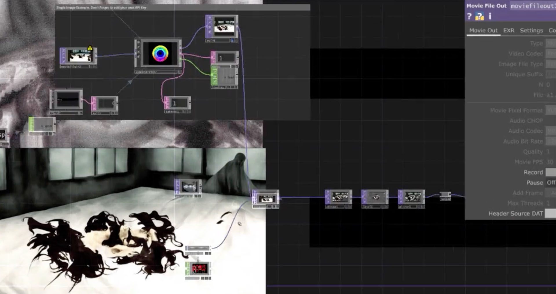Open the operator info 'i' icon
Viewport: 556px width, 294px height.
click(x=490, y=16)
